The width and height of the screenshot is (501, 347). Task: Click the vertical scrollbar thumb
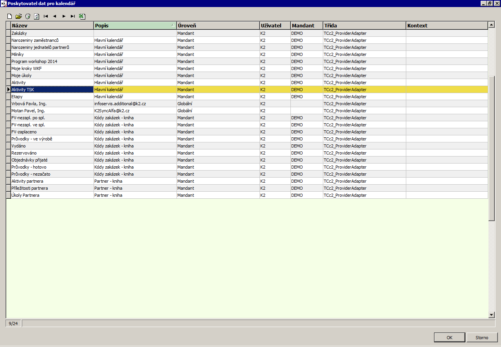492,149
